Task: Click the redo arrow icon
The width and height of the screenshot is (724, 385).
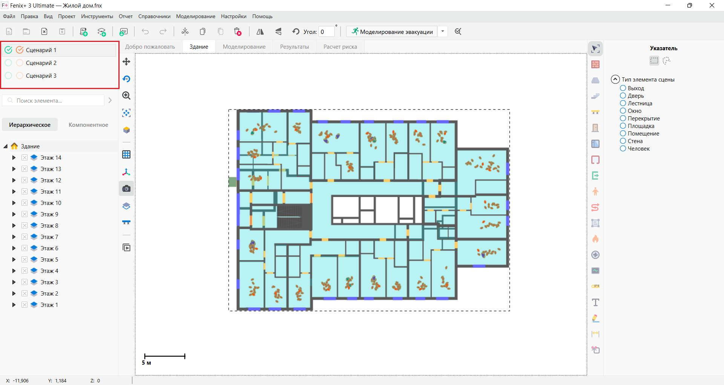Action: click(163, 32)
